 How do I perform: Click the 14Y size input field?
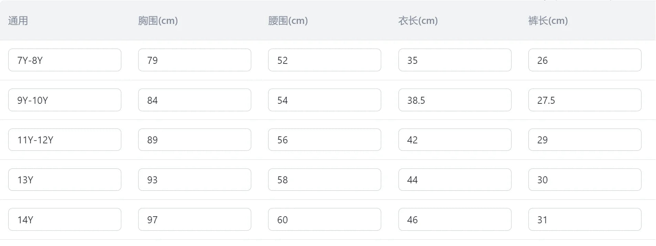(64, 219)
